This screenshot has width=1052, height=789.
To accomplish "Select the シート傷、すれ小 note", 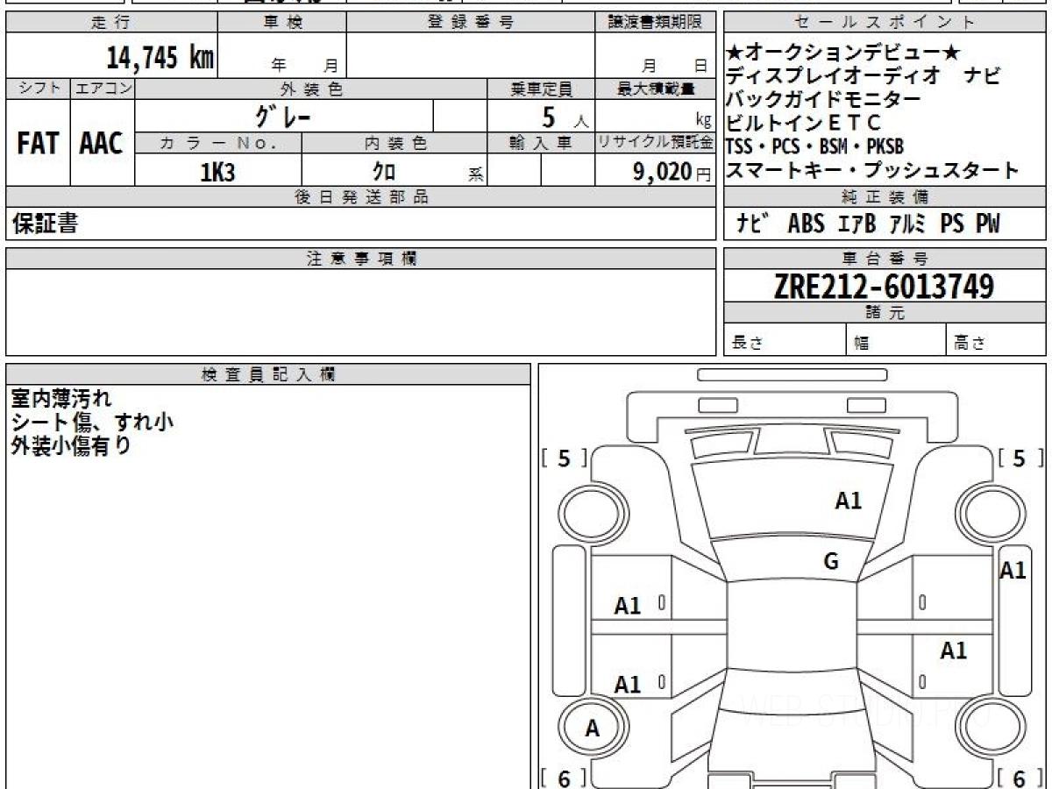I will 92,422.
